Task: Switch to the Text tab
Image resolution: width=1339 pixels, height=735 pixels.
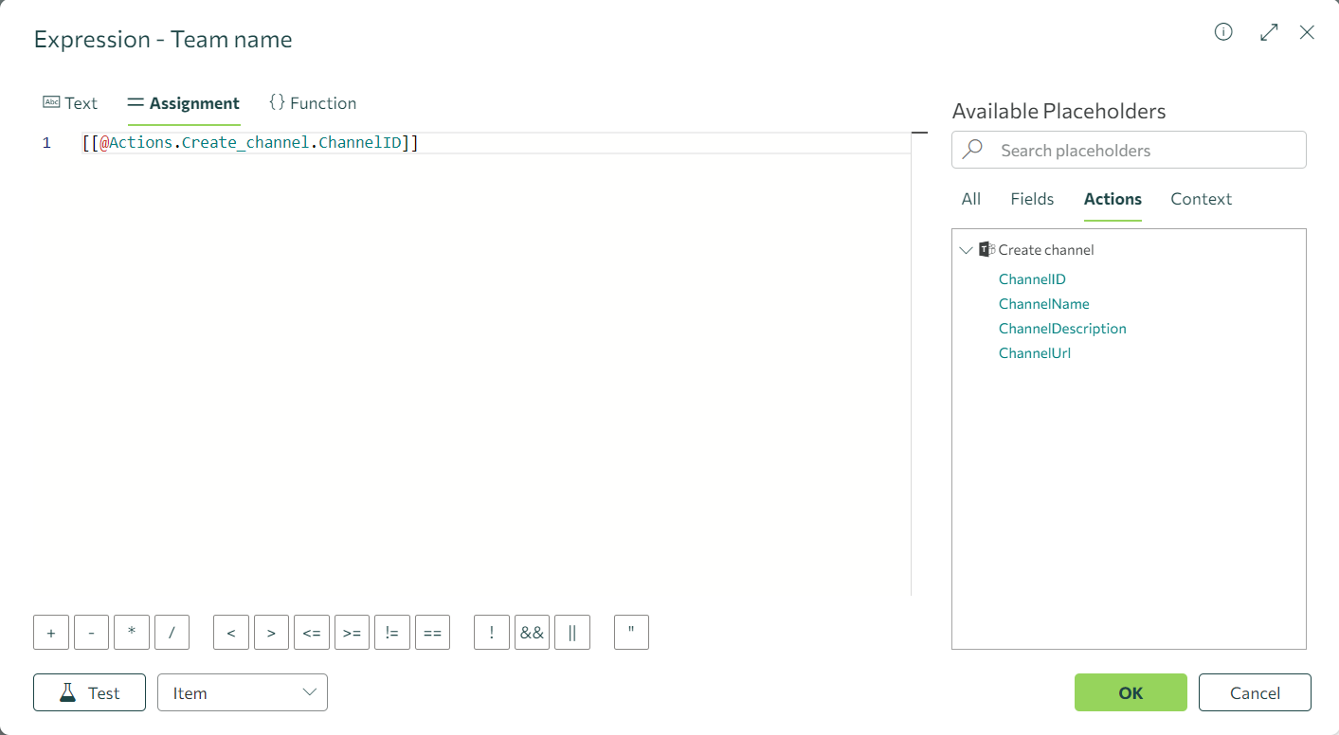Action: 70,103
